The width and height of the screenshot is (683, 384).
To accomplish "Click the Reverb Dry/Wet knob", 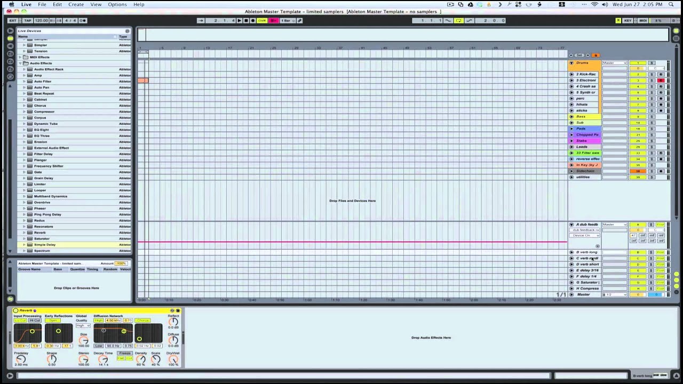I will coord(173,359).
